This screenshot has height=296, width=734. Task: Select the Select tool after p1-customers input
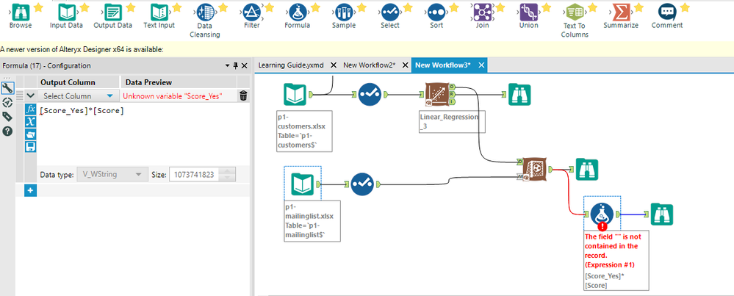(370, 95)
